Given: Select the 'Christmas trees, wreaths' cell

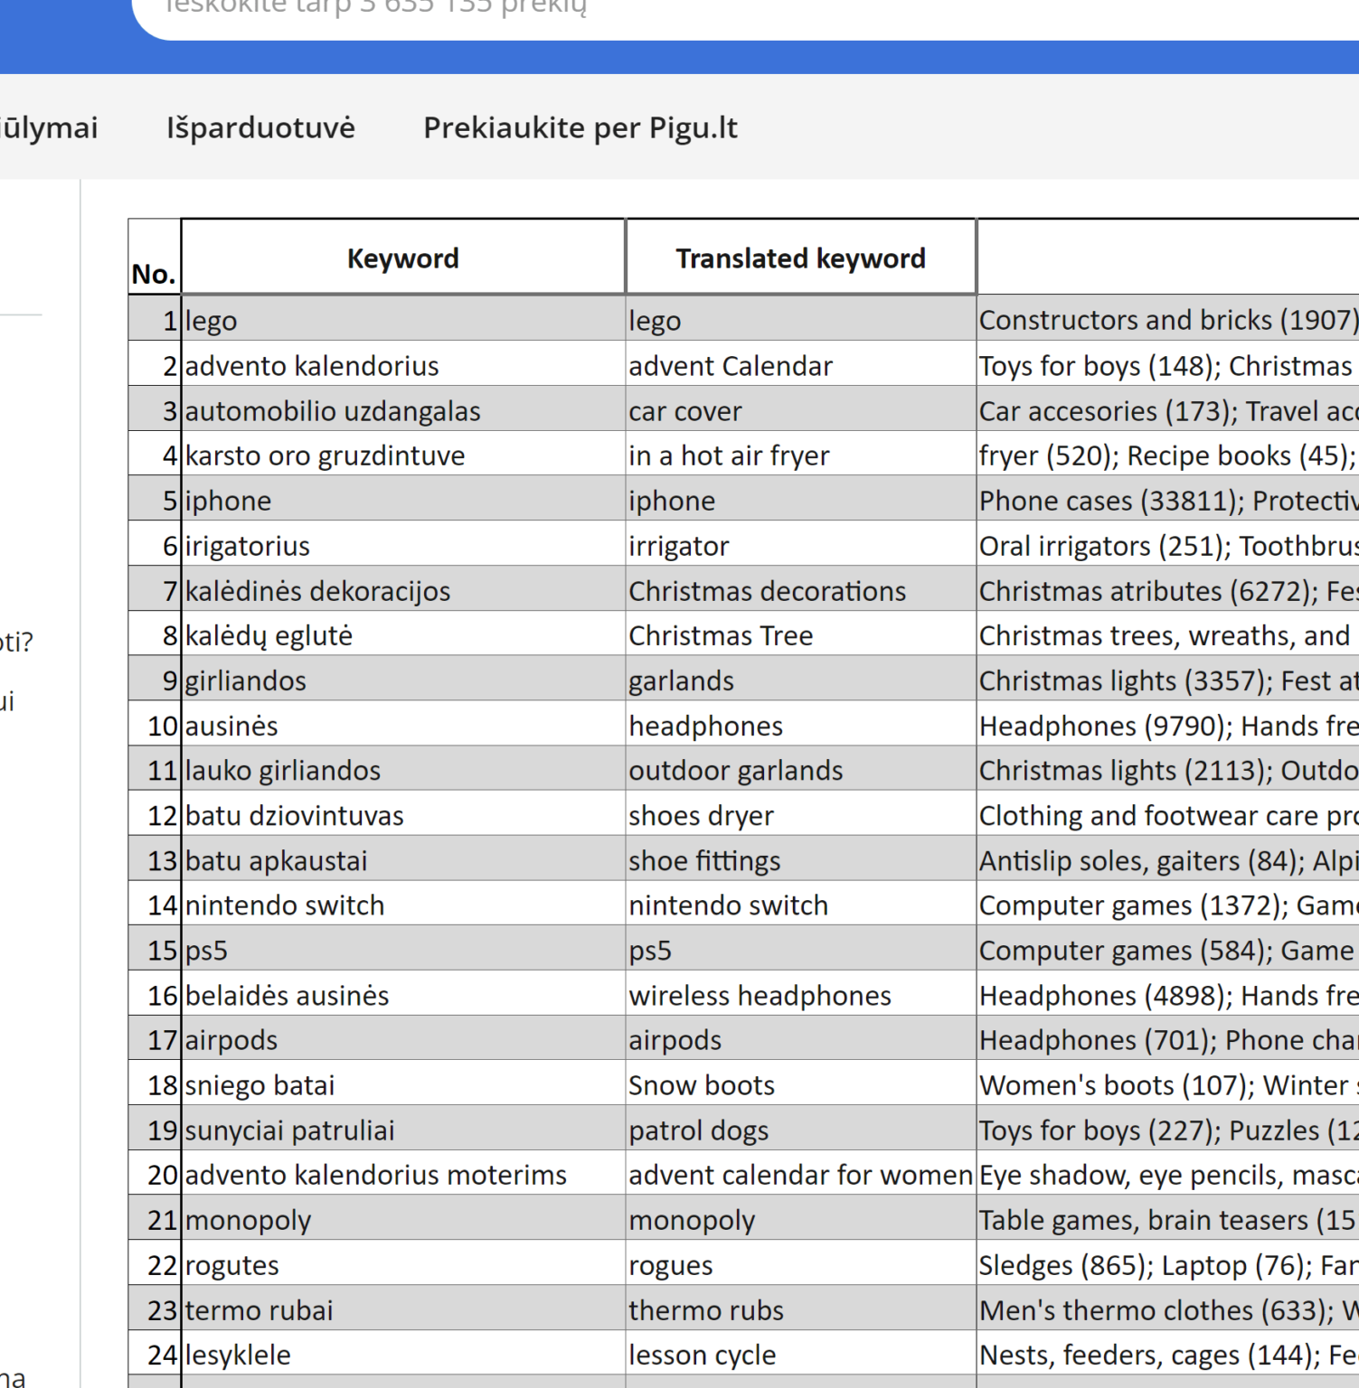Looking at the screenshot, I should pyautogui.click(x=1168, y=633).
